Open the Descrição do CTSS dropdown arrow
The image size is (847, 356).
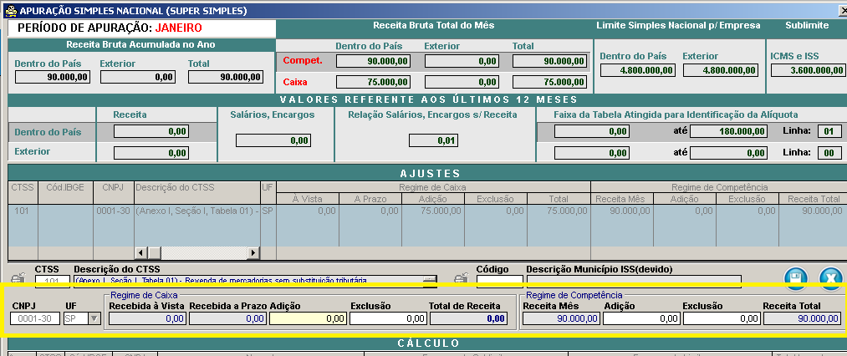[430, 280]
